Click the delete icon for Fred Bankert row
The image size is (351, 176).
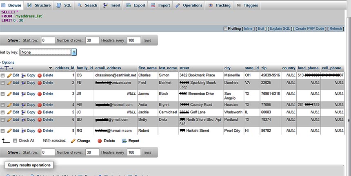40,83
